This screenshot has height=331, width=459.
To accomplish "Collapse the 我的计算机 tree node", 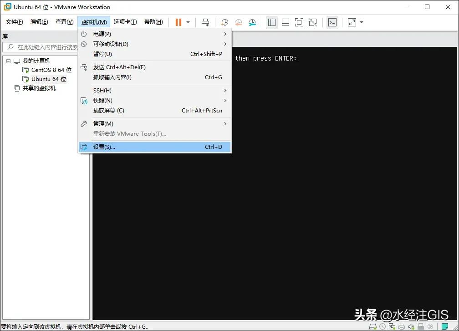I will pyautogui.click(x=8, y=61).
